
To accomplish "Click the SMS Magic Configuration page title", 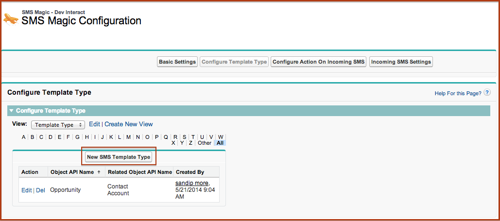I will click(81, 21).
